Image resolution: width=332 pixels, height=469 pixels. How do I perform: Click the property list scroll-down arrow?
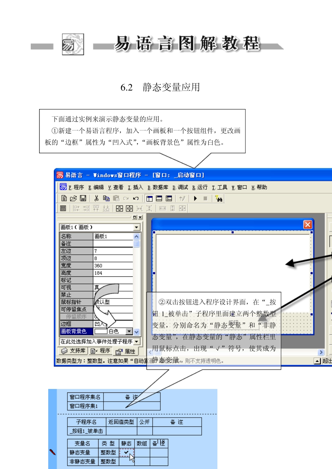click(x=137, y=332)
